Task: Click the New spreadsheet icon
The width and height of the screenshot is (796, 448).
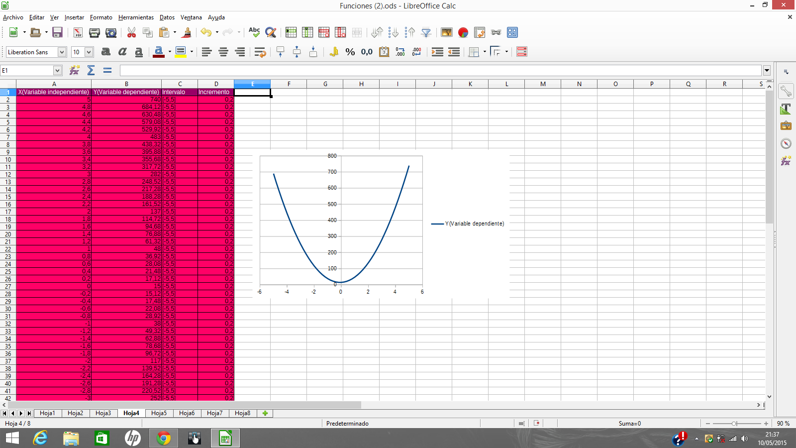Action: pos(13,32)
